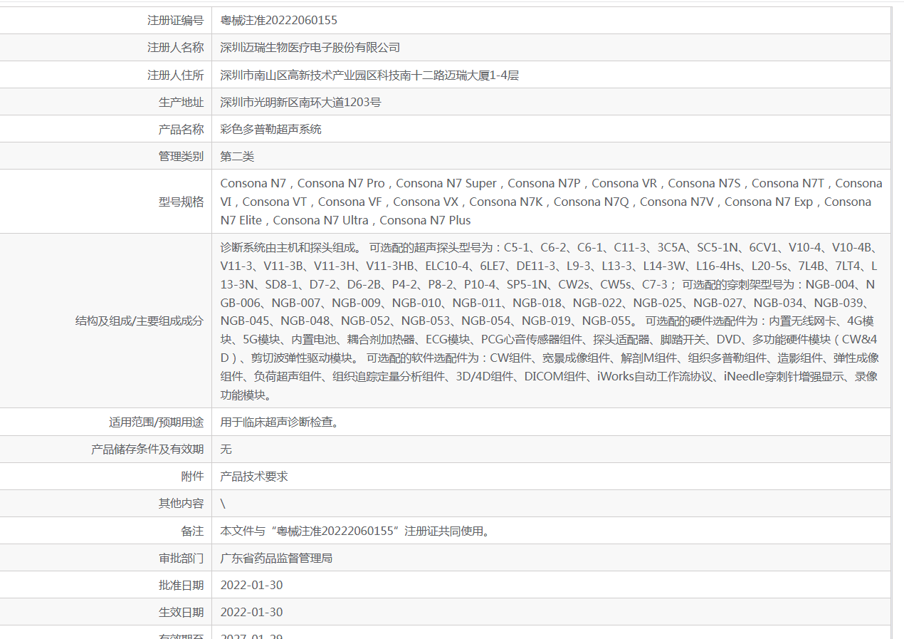904x639 pixels.
Task: Select the 审批部门 label
Action: pos(181,558)
